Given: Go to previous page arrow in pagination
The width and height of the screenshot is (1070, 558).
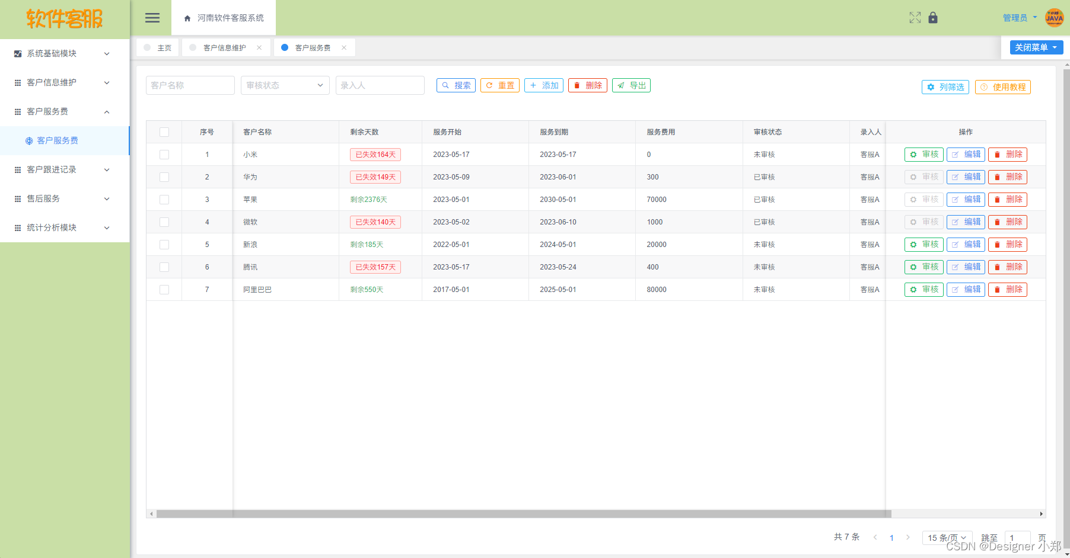Looking at the screenshot, I should (875, 537).
